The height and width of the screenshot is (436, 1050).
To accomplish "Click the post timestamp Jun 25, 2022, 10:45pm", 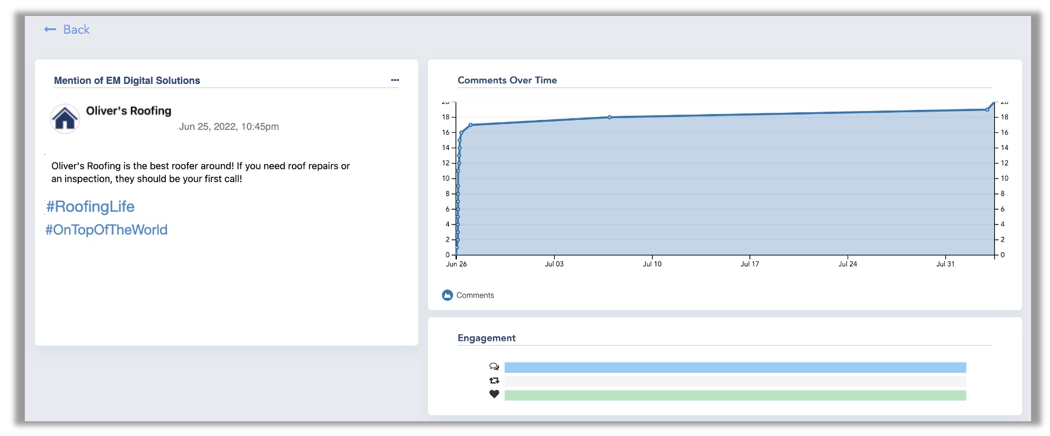I will (x=228, y=126).
